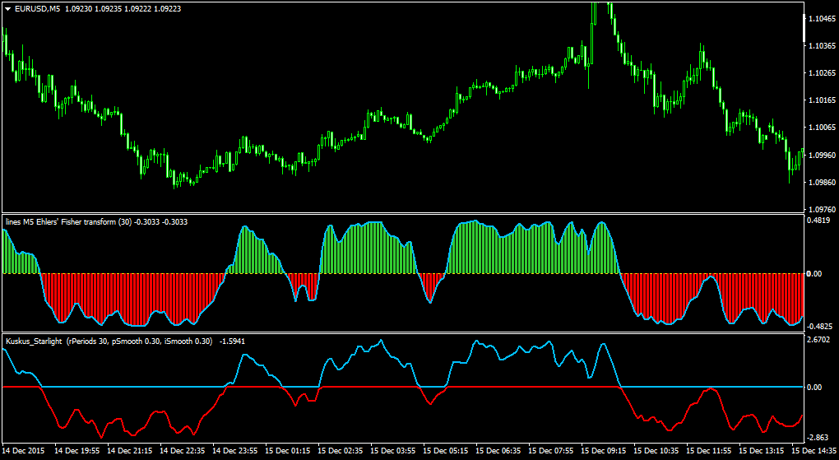Click the 1.10065 price scale label
Screen dimensions: 839x460
(821, 128)
